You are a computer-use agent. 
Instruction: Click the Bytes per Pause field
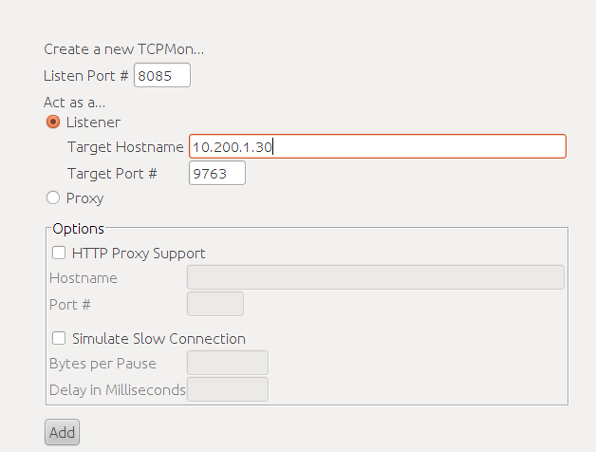228,363
